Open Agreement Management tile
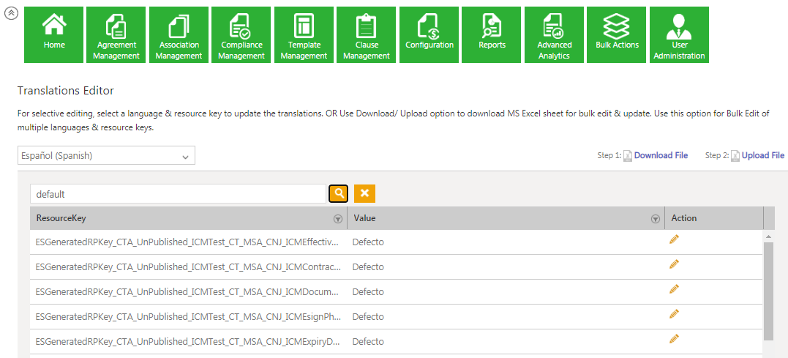 (116, 34)
